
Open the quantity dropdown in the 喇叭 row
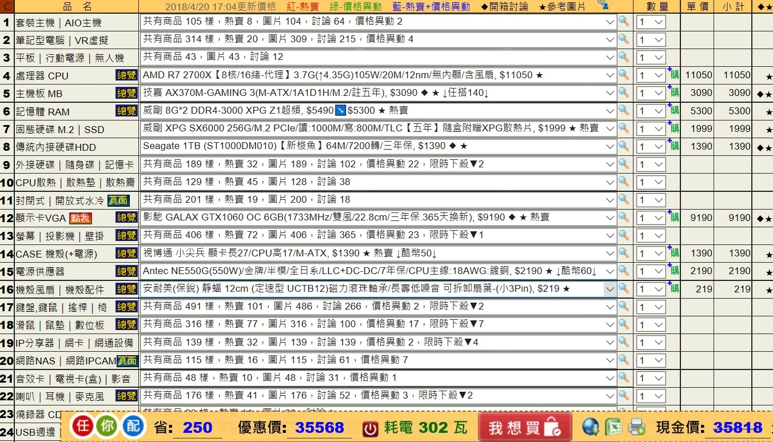[x=651, y=396]
